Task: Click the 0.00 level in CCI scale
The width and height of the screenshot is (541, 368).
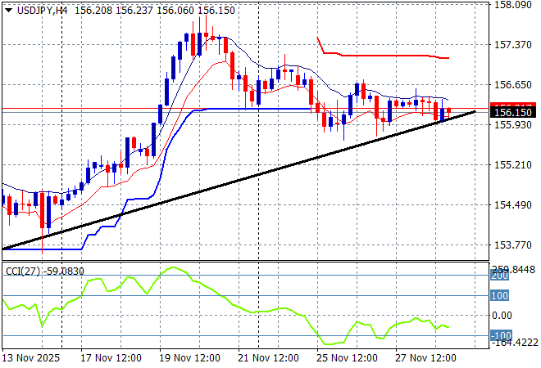Action: [501, 316]
